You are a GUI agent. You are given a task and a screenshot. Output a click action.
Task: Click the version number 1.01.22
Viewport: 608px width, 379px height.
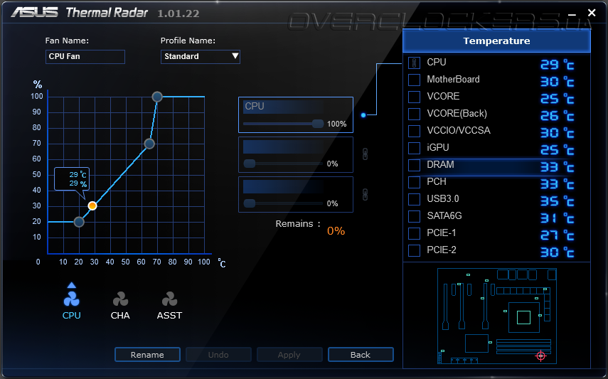(x=178, y=14)
